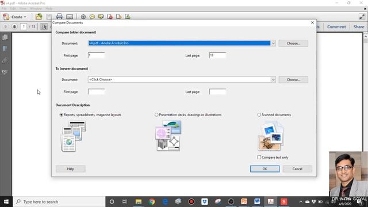The height and width of the screenshot is (207, 368).
Task: Expand older document dropdown list
Action: point(273,43)
